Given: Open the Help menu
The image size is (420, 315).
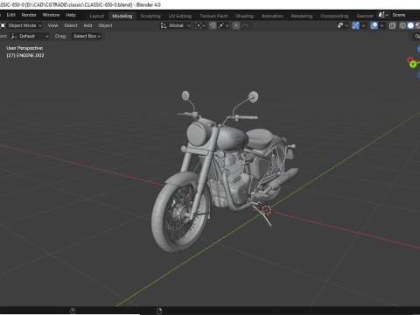Looking at the screenshot, I should coord(71,15).
